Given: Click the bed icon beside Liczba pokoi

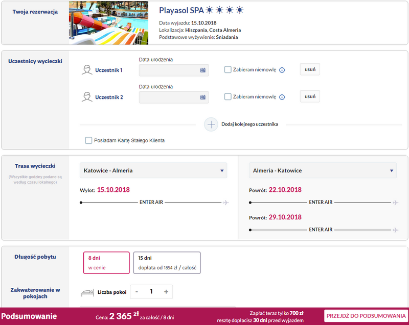Looking at the screenshot, I should point(87,292).
